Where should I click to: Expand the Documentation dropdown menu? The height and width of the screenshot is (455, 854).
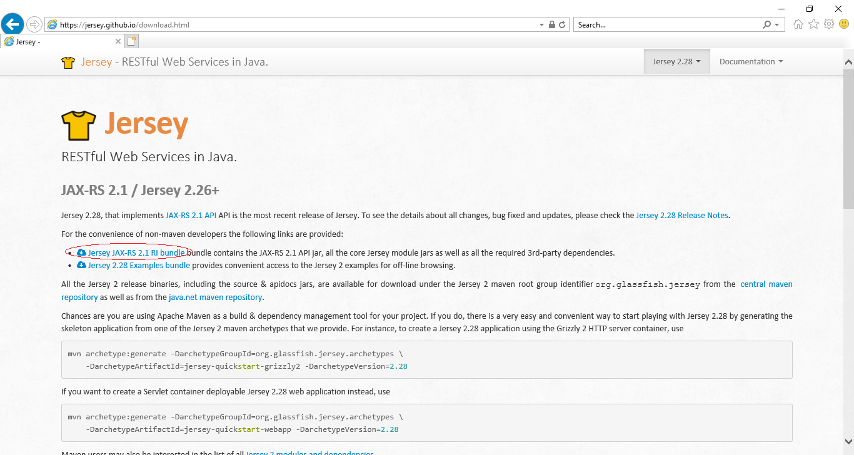[751, 61]
